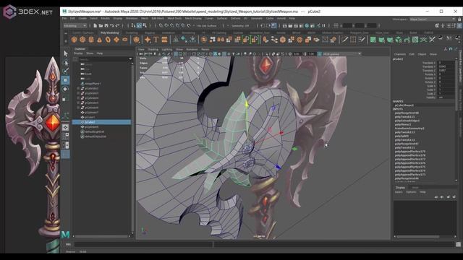This screenshot has height=260, width=463.
Task: Open the Workspace selector dropdown
Action: point(433,19)
